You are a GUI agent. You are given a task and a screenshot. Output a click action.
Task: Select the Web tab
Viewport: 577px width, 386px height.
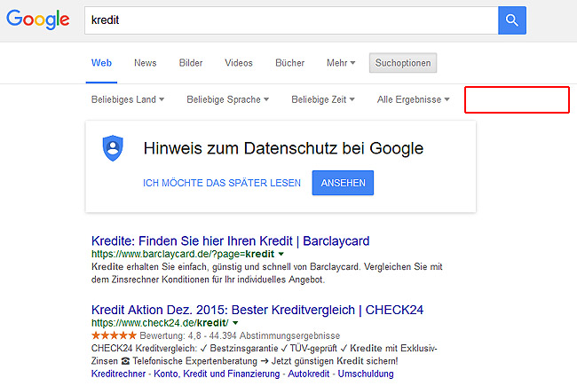[x=101, y=63]
